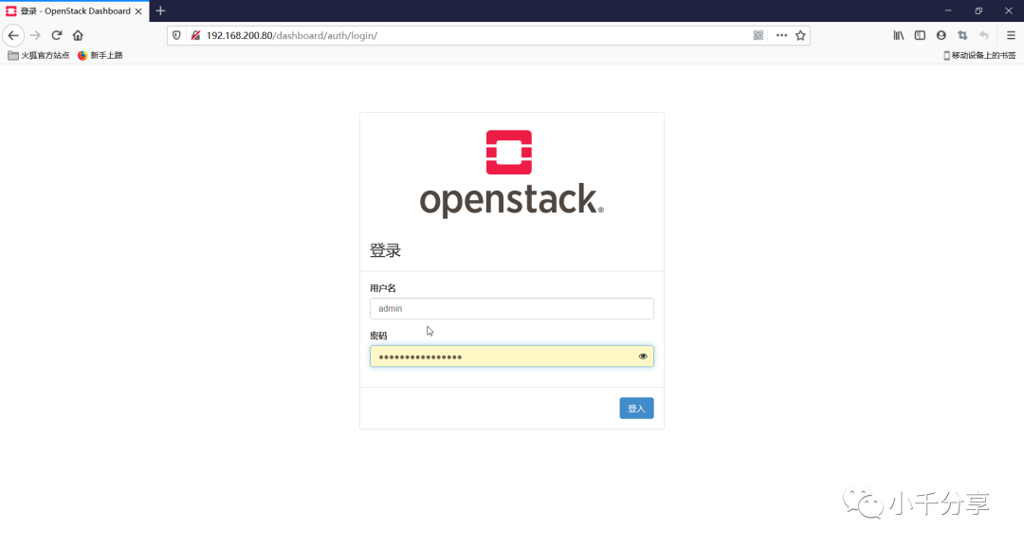Open Firefox account avatar icon
1024x549 pixels.
tap(942, 35)
